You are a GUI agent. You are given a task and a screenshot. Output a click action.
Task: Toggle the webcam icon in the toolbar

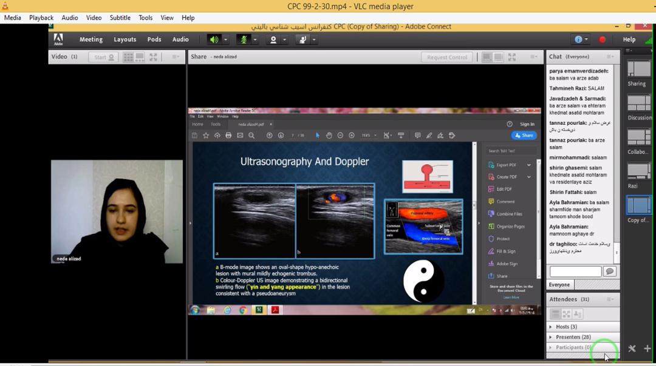point(273,39)
